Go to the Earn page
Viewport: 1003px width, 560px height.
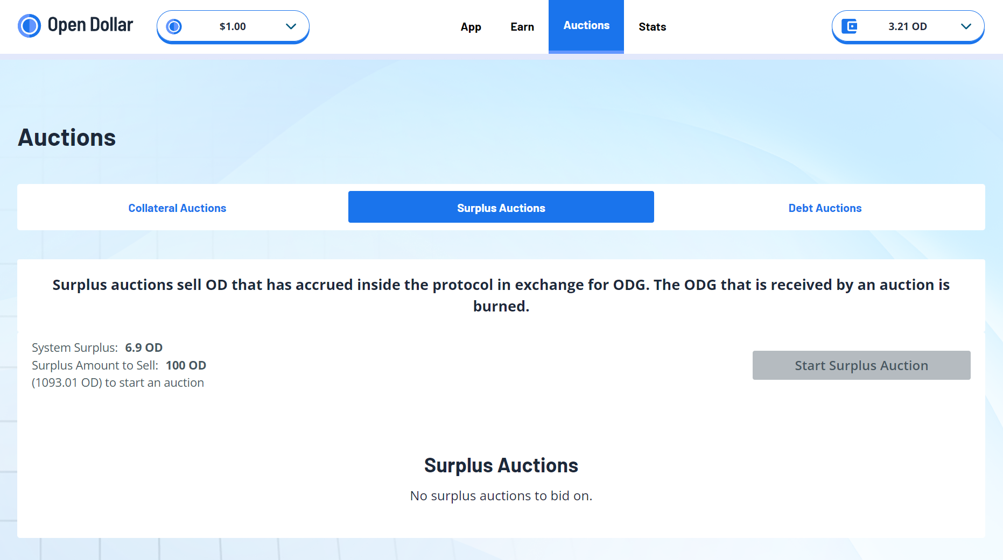(522, 26)
